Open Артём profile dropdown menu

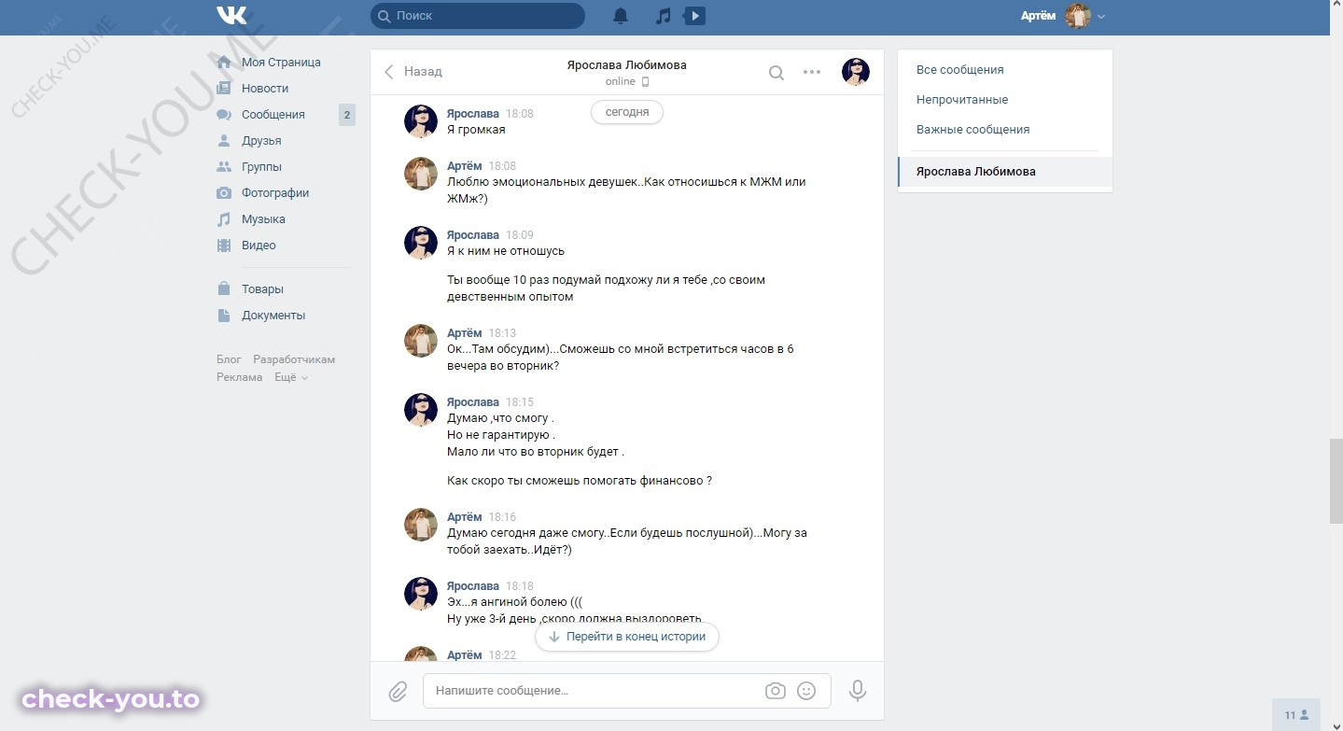1101,17
